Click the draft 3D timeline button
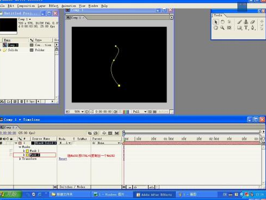 [96, 133]
